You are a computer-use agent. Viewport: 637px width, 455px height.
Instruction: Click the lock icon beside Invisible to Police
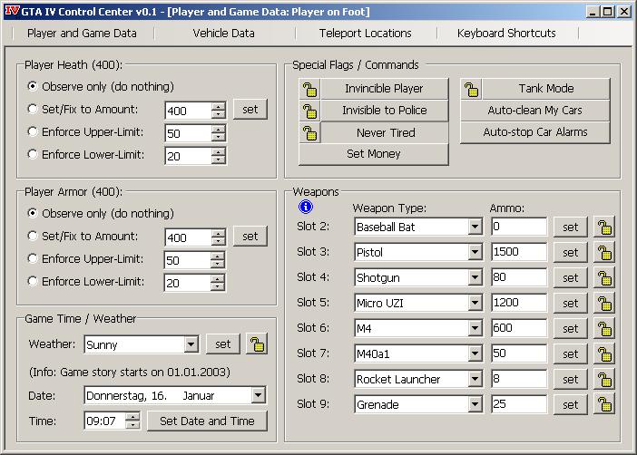pyautogui.click(x=309, y=111)
